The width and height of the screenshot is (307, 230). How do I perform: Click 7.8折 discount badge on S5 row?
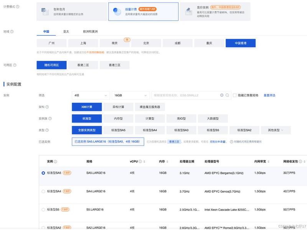[x=65, y=209]
